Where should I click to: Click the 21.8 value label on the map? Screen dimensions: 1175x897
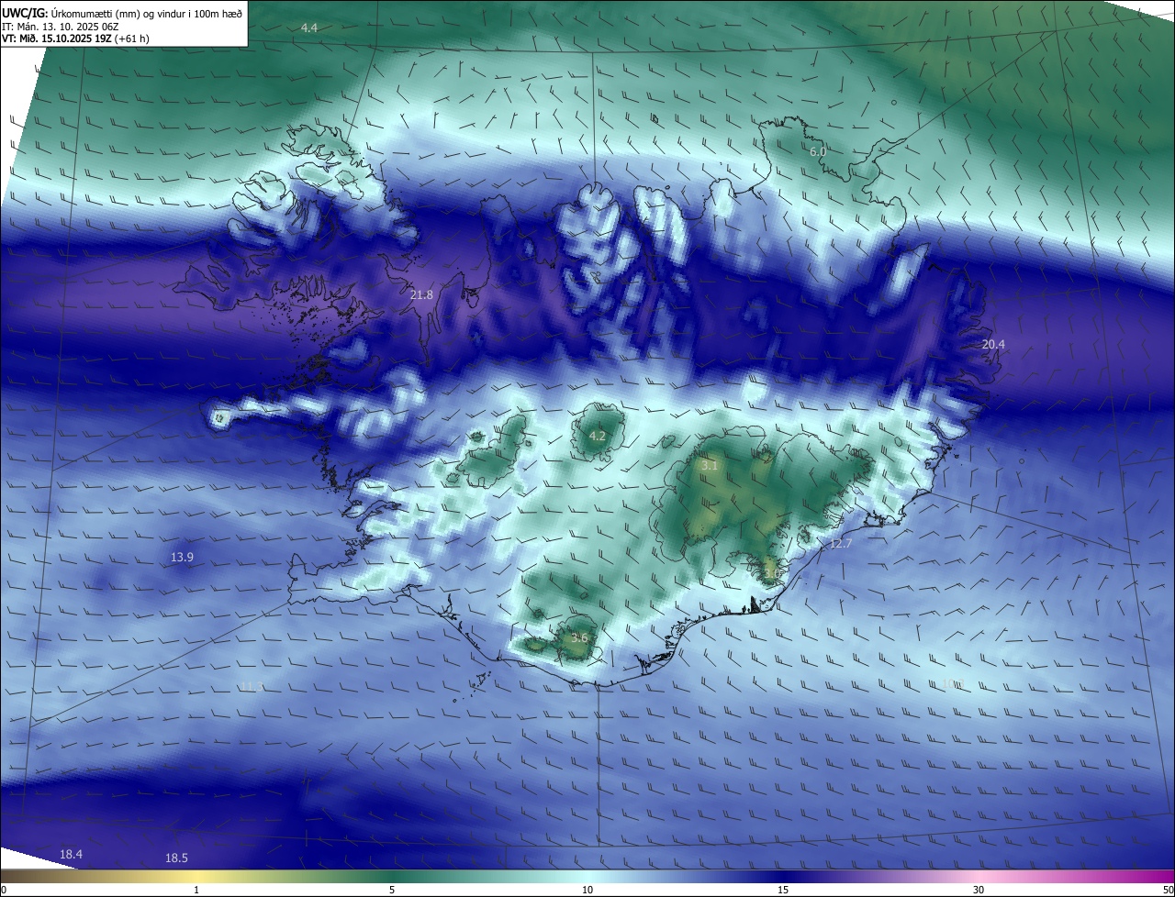point(421,294)
